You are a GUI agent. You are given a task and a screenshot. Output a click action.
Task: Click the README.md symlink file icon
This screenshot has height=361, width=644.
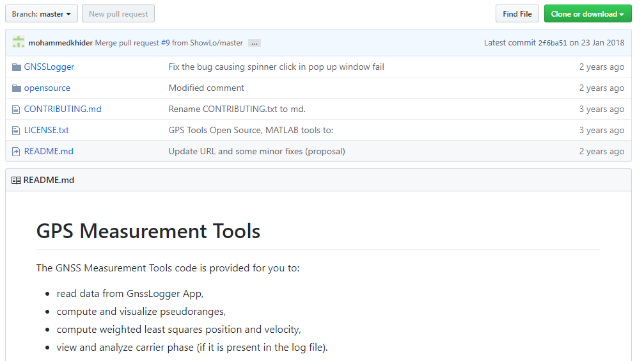(x=17, y=152)
